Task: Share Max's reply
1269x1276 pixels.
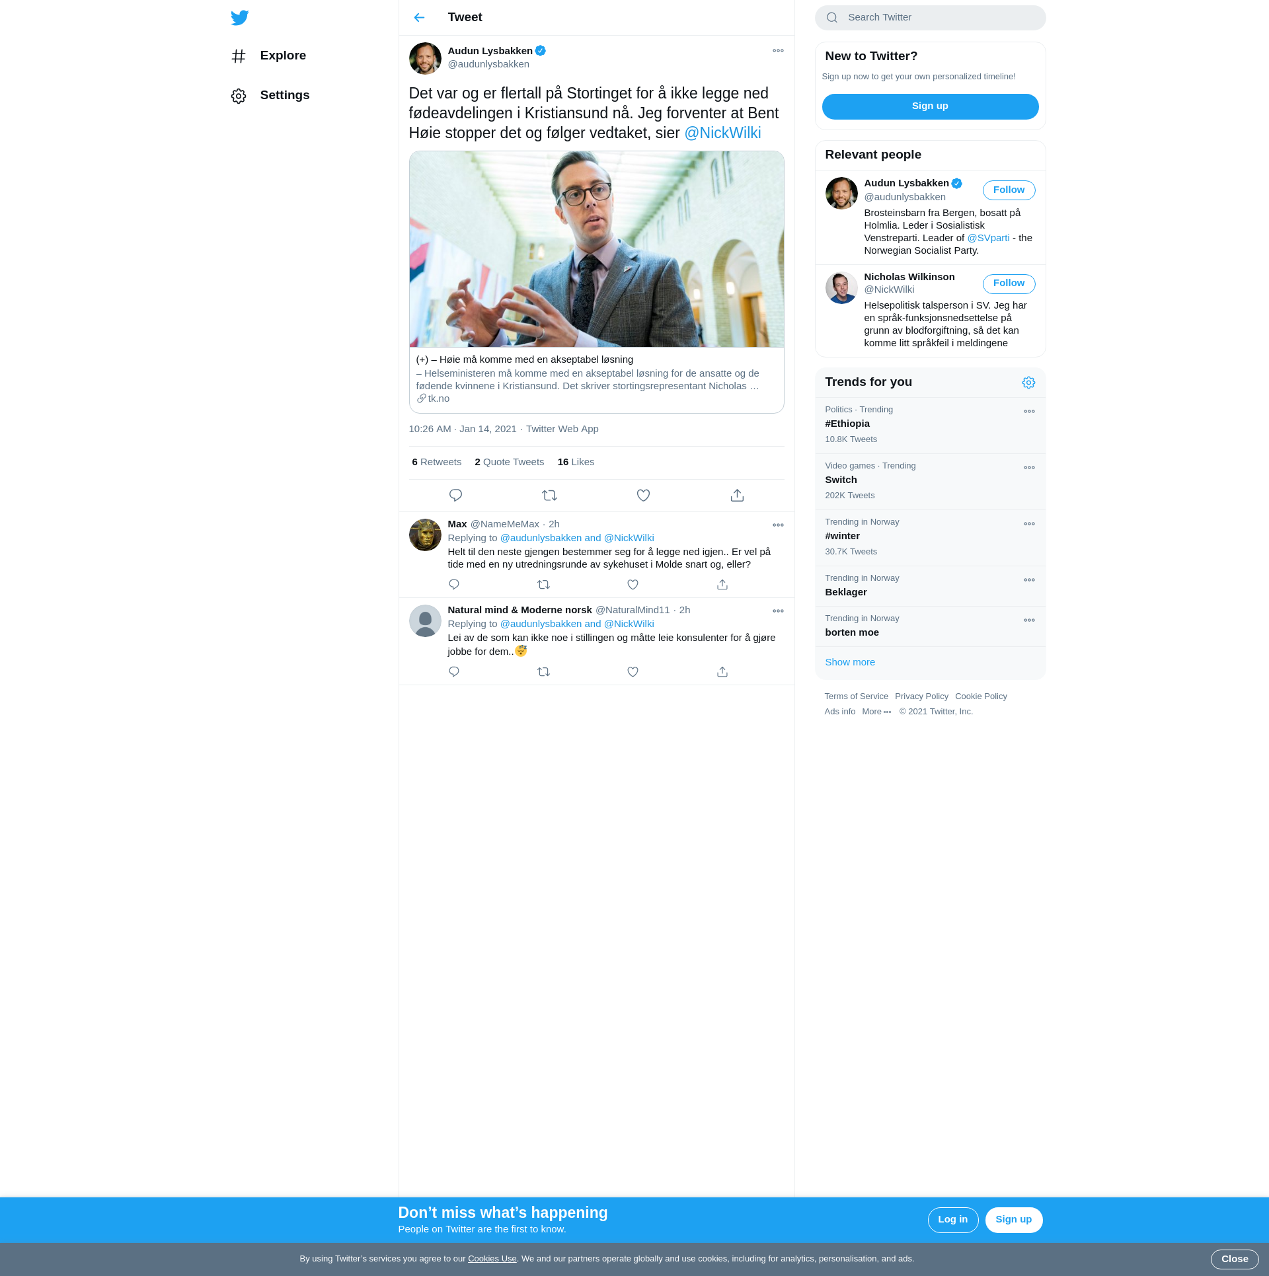Action: tap(722, 585)
